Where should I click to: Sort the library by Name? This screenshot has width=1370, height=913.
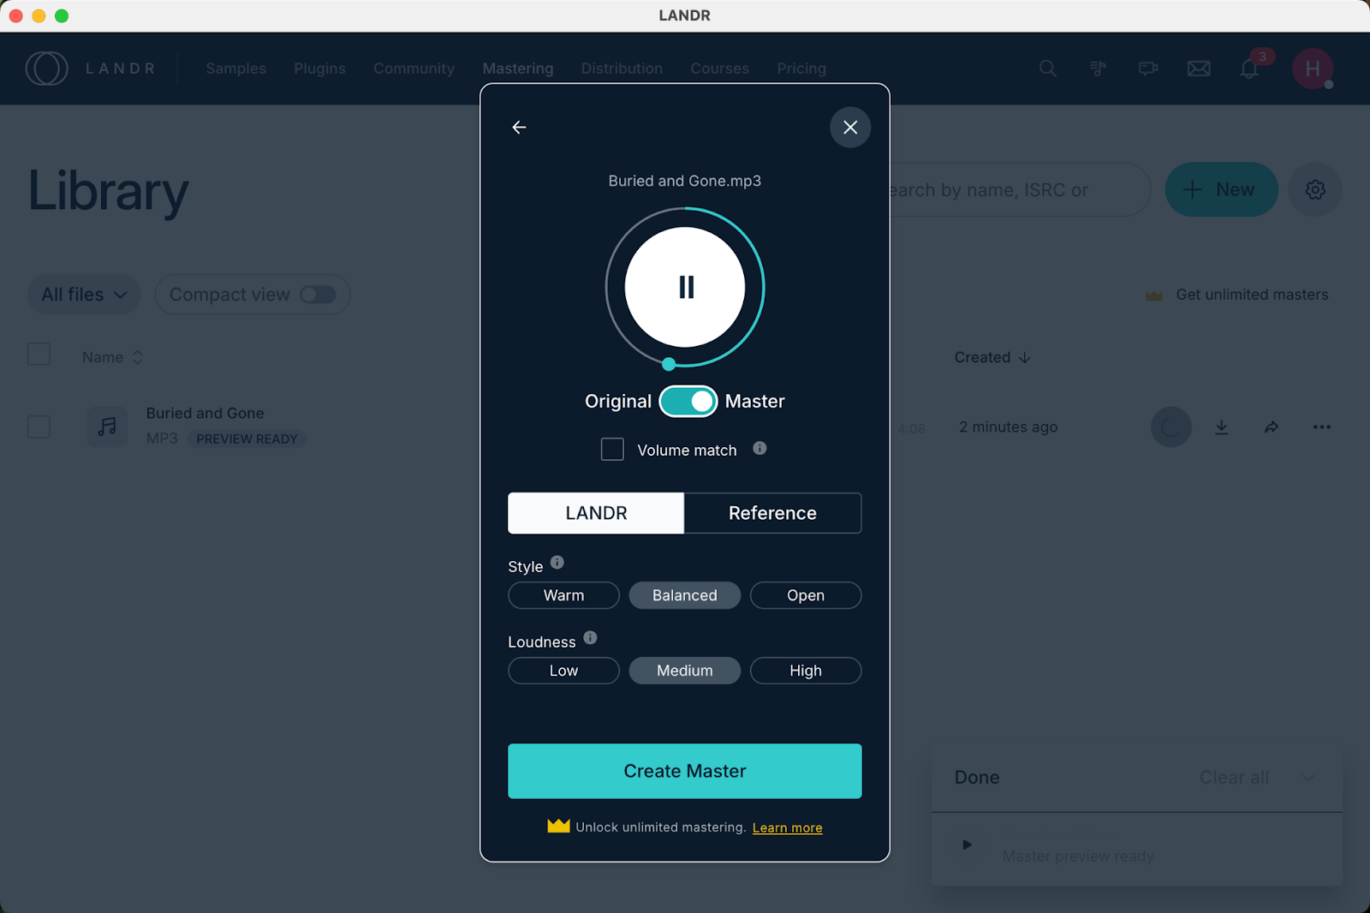pyautogui.click(x=112, y=357)
